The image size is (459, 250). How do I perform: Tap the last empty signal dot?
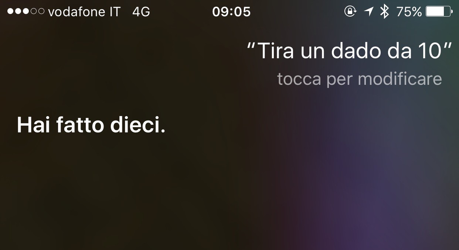click(x=41, y=12)
